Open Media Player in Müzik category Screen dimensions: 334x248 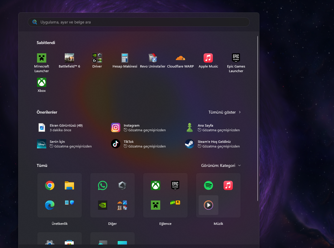point(208,205)
